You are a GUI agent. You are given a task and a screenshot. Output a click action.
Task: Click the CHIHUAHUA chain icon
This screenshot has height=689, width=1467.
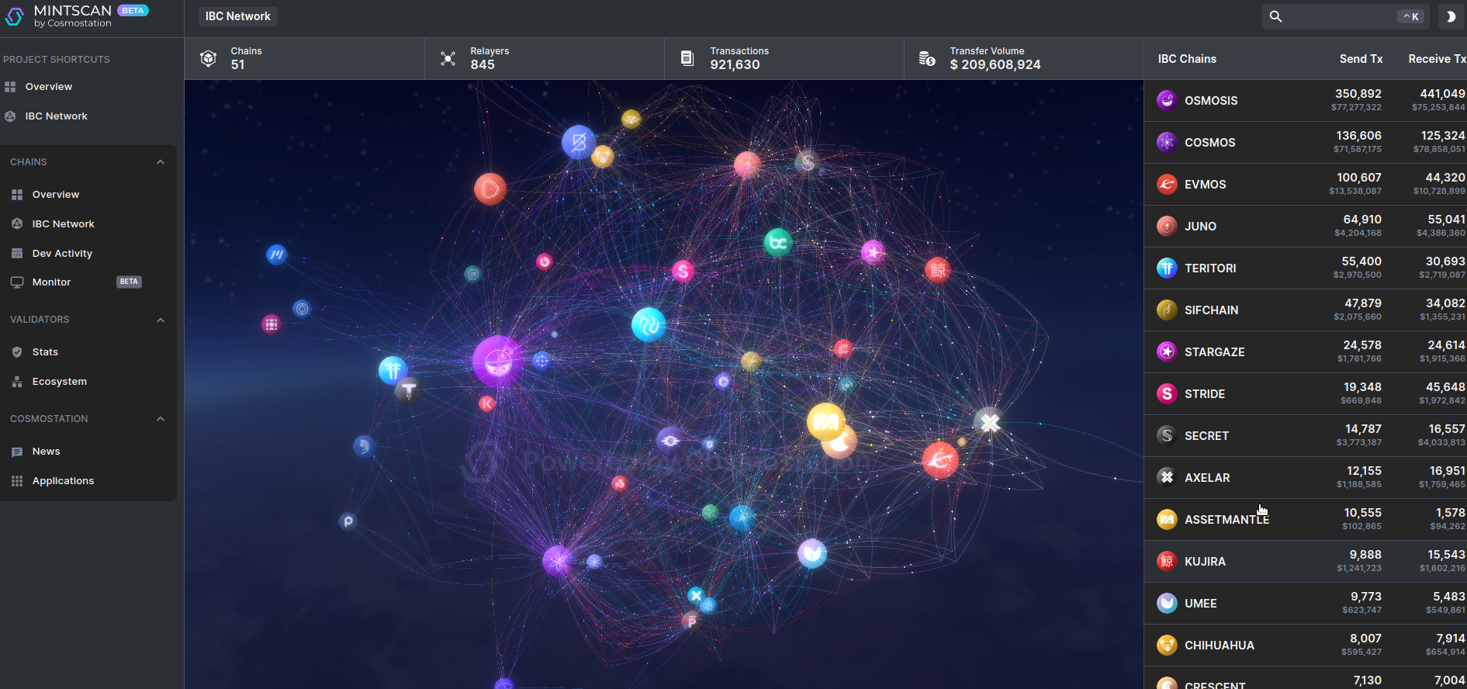click(1167, 646)
